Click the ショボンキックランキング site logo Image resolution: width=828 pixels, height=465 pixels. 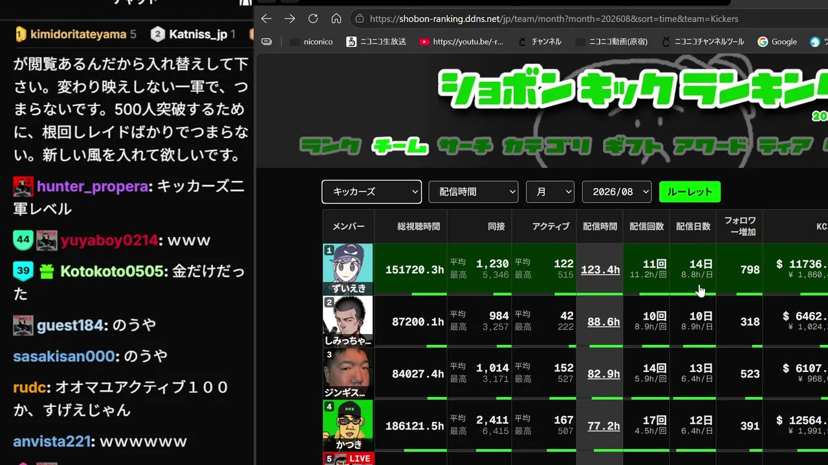pos(633,88)
